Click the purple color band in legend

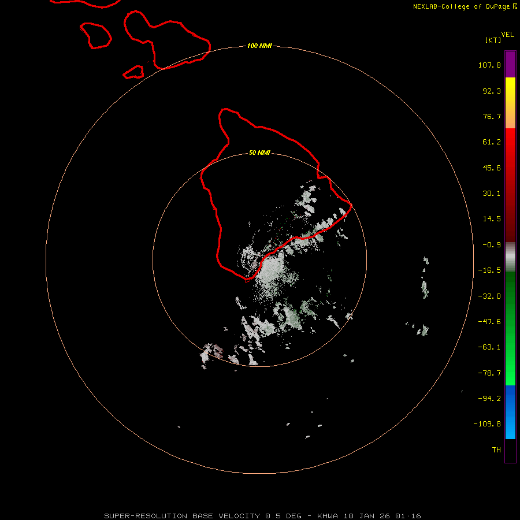point(510,64)
